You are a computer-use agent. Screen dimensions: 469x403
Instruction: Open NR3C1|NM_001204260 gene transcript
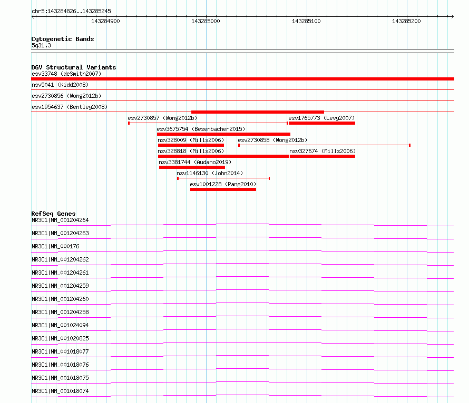[x=60, y=299]
